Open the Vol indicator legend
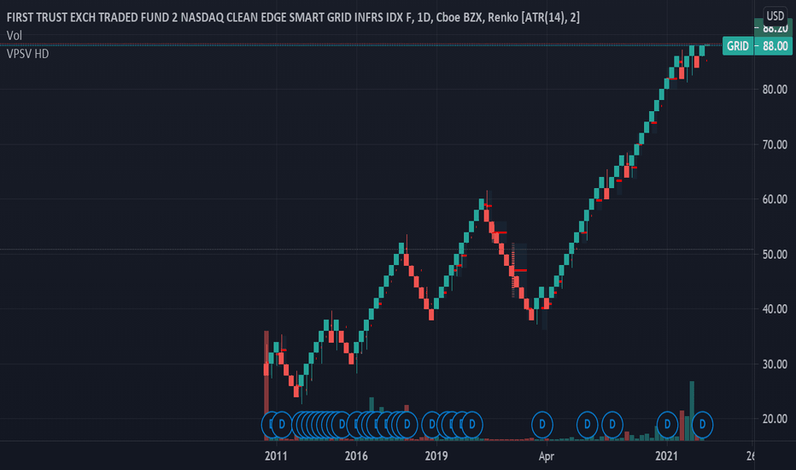Viewport: 796px width, 470px height. [x=15, y=36]
